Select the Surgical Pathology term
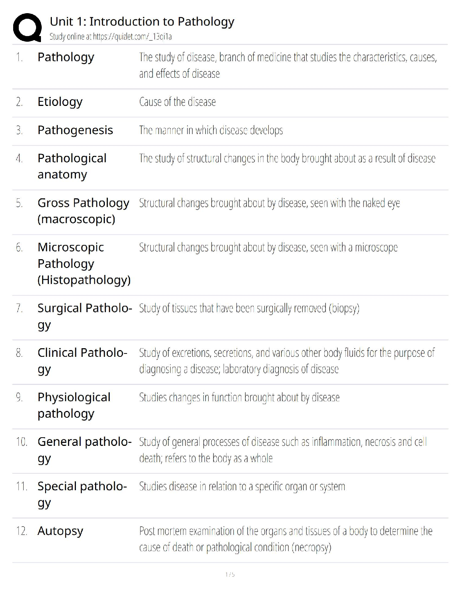 pyautogui.click(x=85, y=316)
